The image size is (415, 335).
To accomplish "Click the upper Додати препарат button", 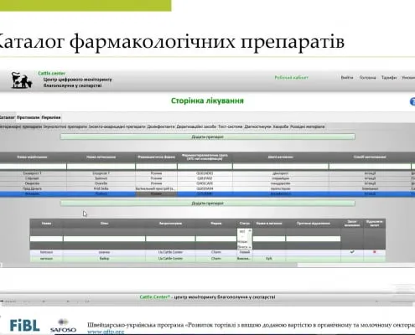I will coord(208,137).
